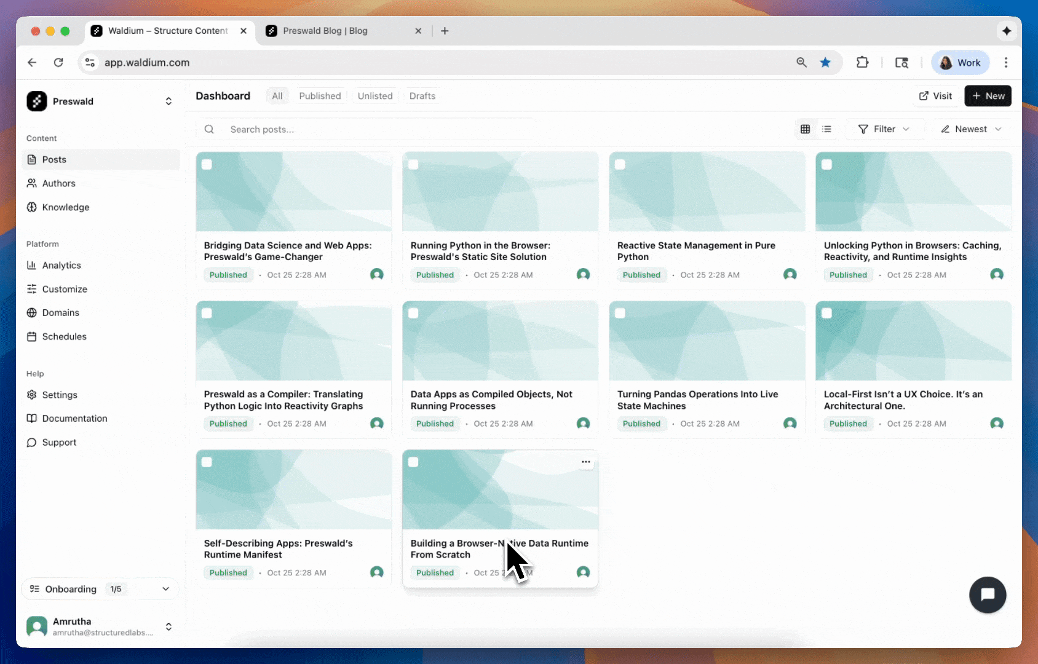Viewport: 1038px width, 664px height.
Task: Open Domains settings
Action: [61, 312]
